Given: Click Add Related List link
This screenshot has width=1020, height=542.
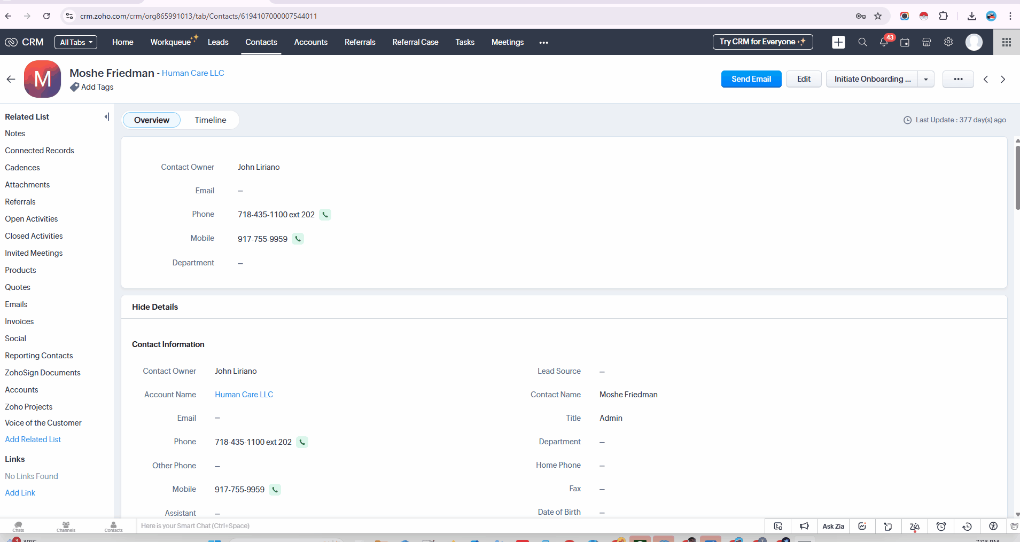Looking at the screenshot, I should pos(33,439).
